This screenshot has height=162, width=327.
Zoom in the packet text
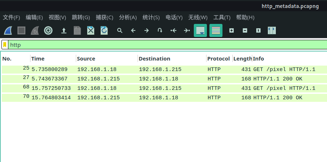click(232, 30)
